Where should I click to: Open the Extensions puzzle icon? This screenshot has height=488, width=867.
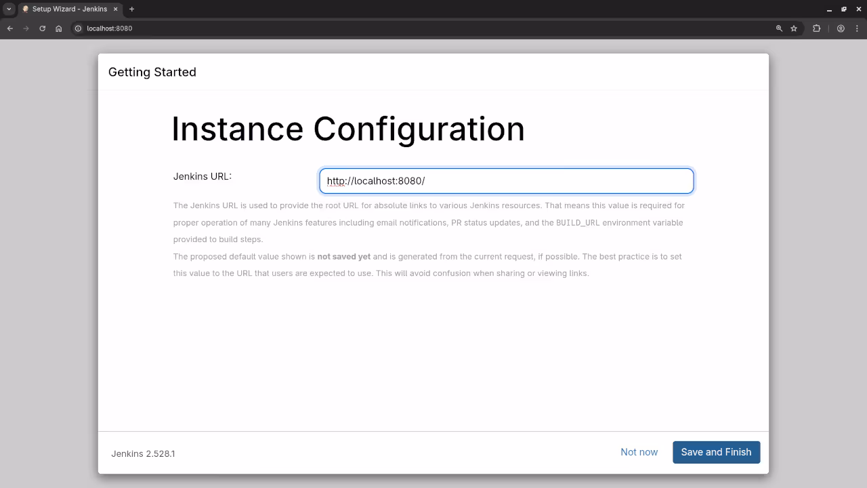[x=816, y=28]
